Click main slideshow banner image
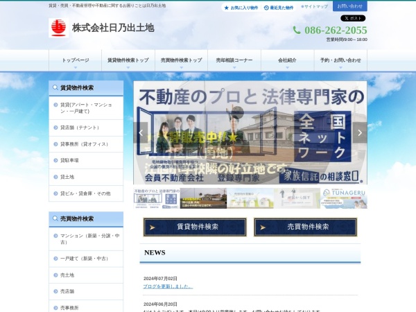This screenshot has height=312, width=416. [x=250, y=132]
